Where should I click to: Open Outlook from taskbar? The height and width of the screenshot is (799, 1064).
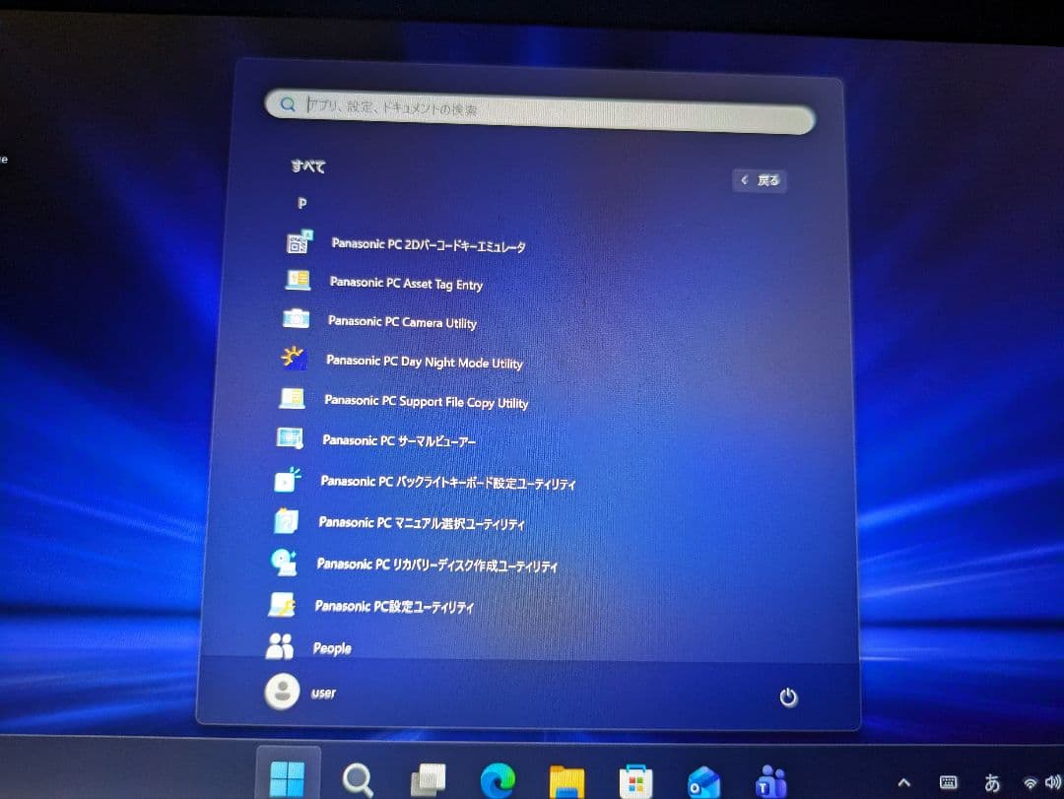(703, 782)
